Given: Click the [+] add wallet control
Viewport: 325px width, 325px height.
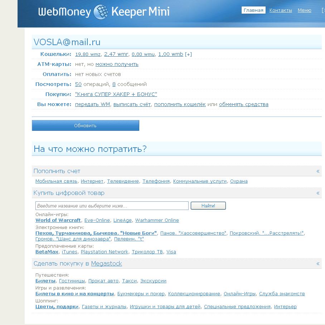Looking at the screenshot, I should (188, 54).
